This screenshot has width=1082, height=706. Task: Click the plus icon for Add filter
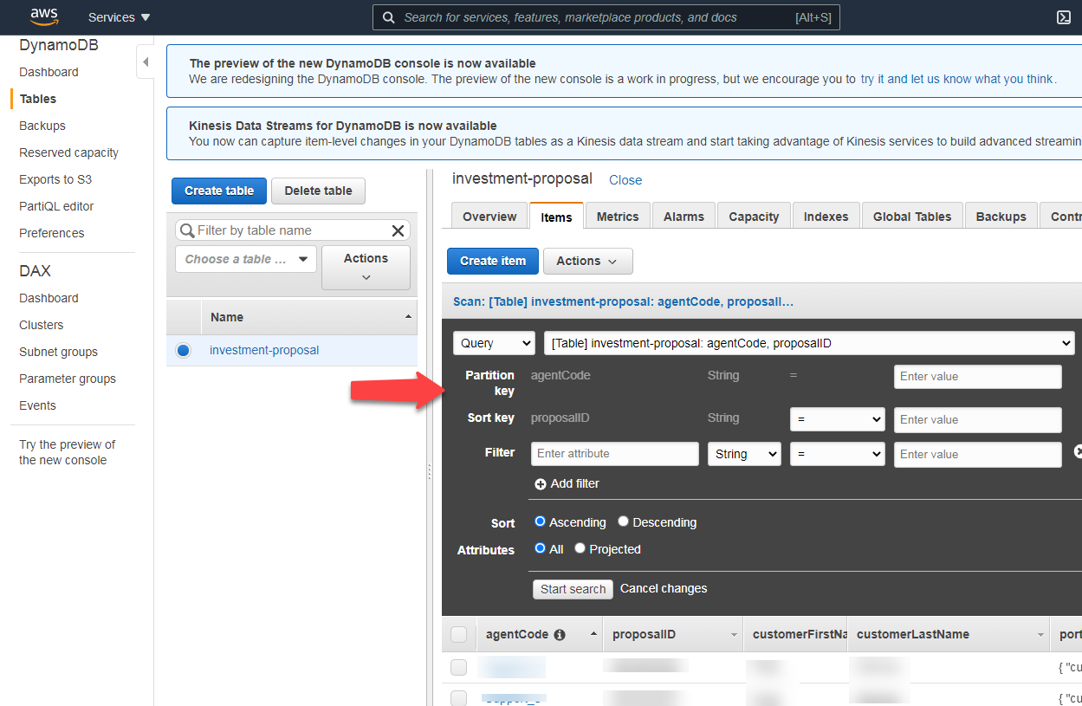541,484
